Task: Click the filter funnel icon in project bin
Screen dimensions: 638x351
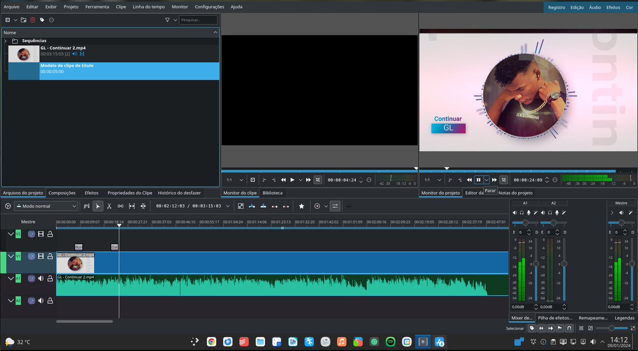Action: pyautogui.click(x=167, y=20)
